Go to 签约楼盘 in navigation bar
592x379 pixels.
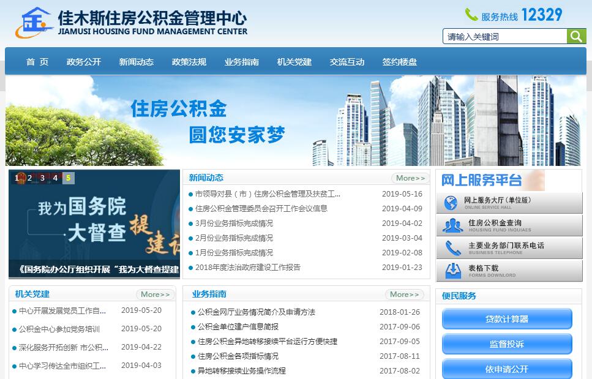(x=400, y=62)
